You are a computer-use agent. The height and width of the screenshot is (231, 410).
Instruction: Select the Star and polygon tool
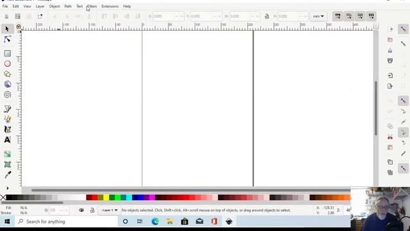(x=7, y=74)
